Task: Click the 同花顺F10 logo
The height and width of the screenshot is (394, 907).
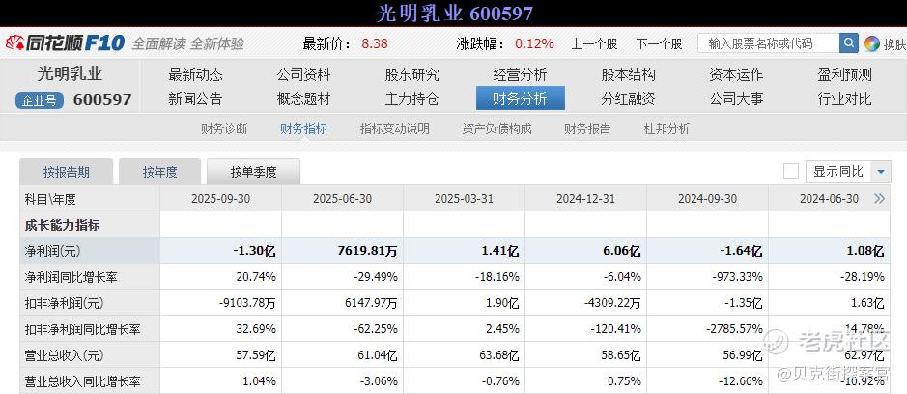Action: [x=65, y=43]
